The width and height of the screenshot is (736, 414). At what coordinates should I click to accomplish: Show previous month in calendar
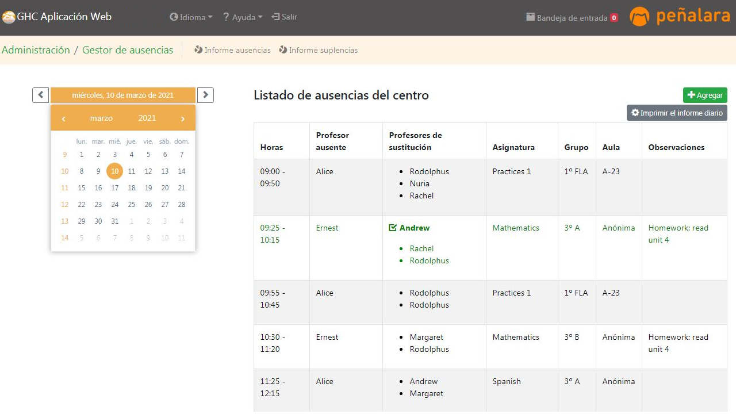click(64, 118)
